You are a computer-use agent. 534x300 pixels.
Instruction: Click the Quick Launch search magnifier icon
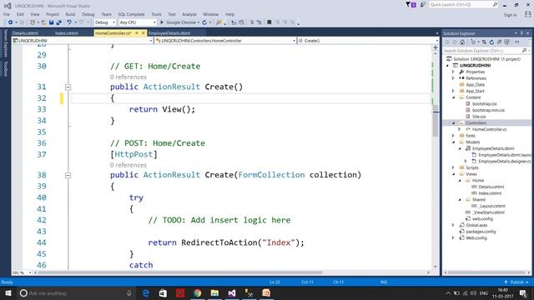pyautogui.click(x=495, y=4)
